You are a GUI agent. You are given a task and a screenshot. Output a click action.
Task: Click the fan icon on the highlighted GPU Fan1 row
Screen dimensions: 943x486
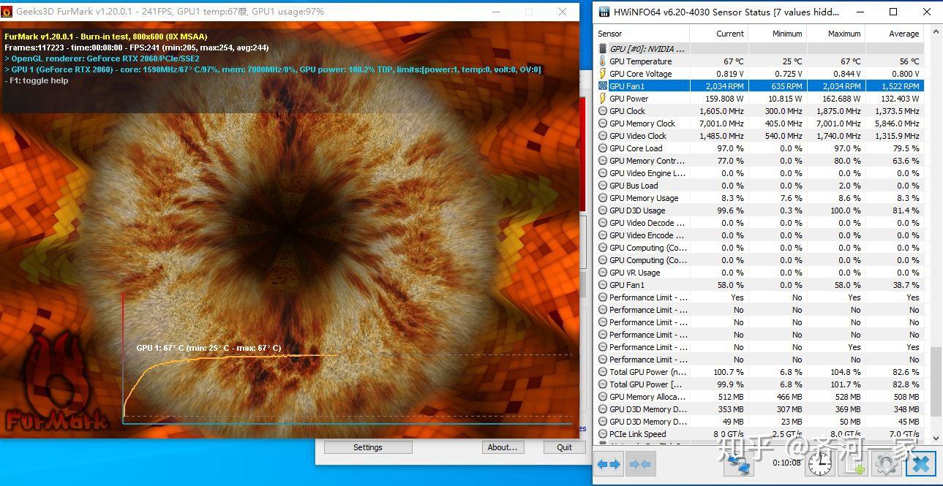603,86
